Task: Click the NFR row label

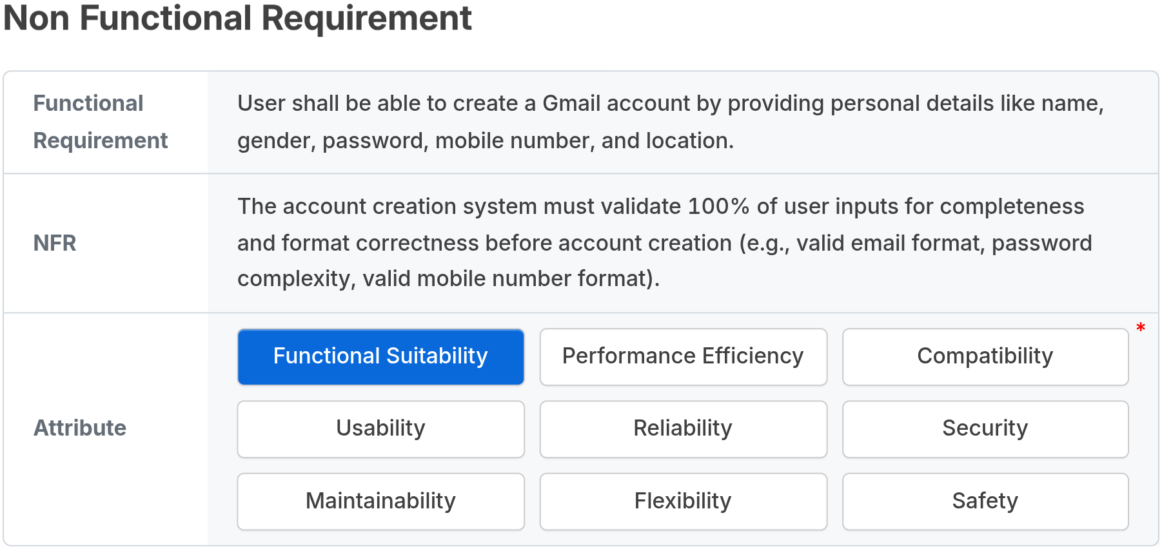Action: click(55, 243)
